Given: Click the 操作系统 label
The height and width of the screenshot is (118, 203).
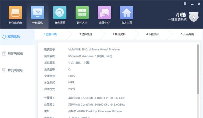Looking at the screenshot, I should [49, 56].
